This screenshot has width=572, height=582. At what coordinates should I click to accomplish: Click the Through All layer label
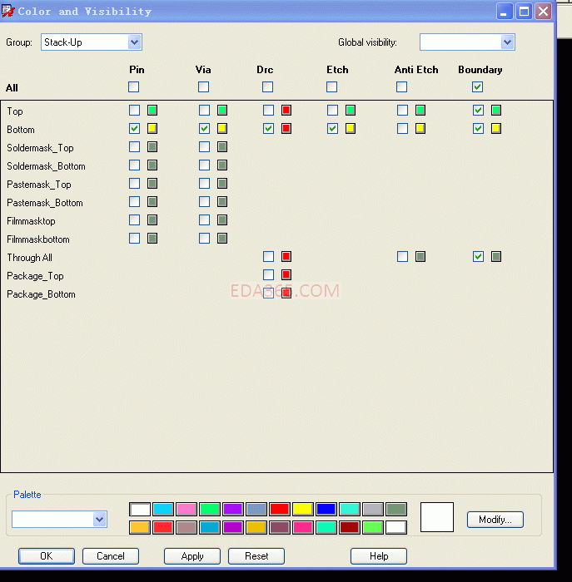pos(29,258)
